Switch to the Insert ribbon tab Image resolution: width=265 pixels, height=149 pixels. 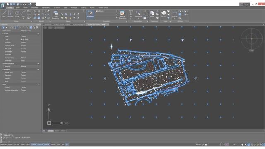(25, 8)
